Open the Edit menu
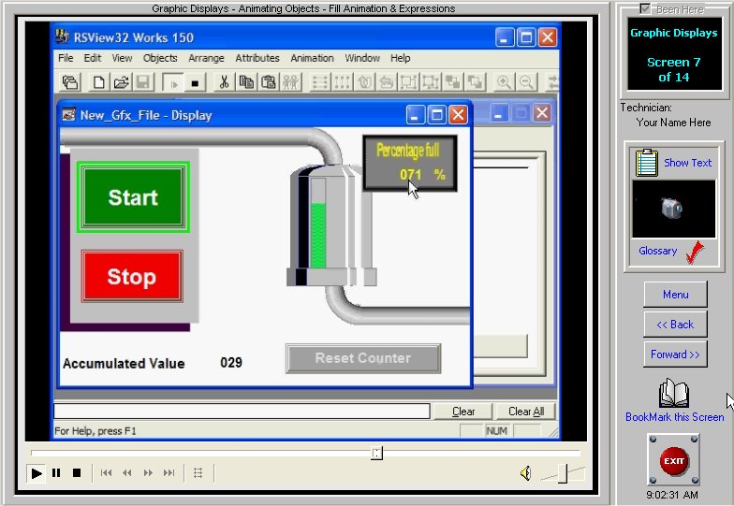734x506 pixels. click(x=93, y=58)
